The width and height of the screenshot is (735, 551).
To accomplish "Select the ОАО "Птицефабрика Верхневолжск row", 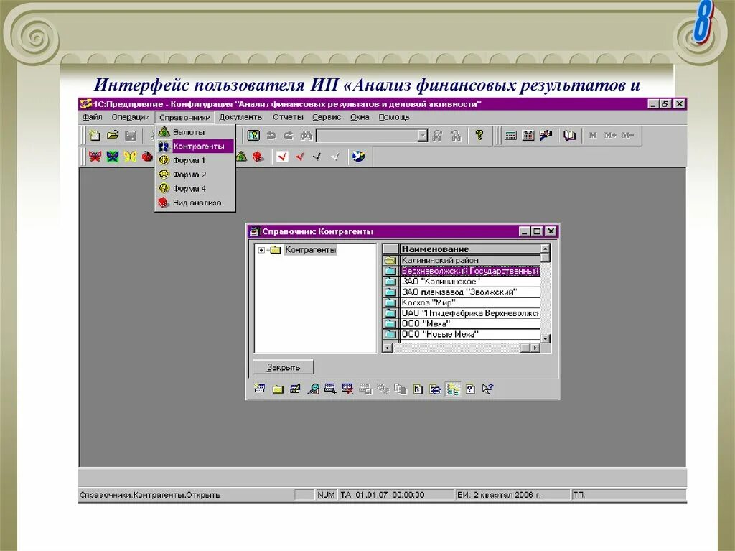I will coord(462,313).
